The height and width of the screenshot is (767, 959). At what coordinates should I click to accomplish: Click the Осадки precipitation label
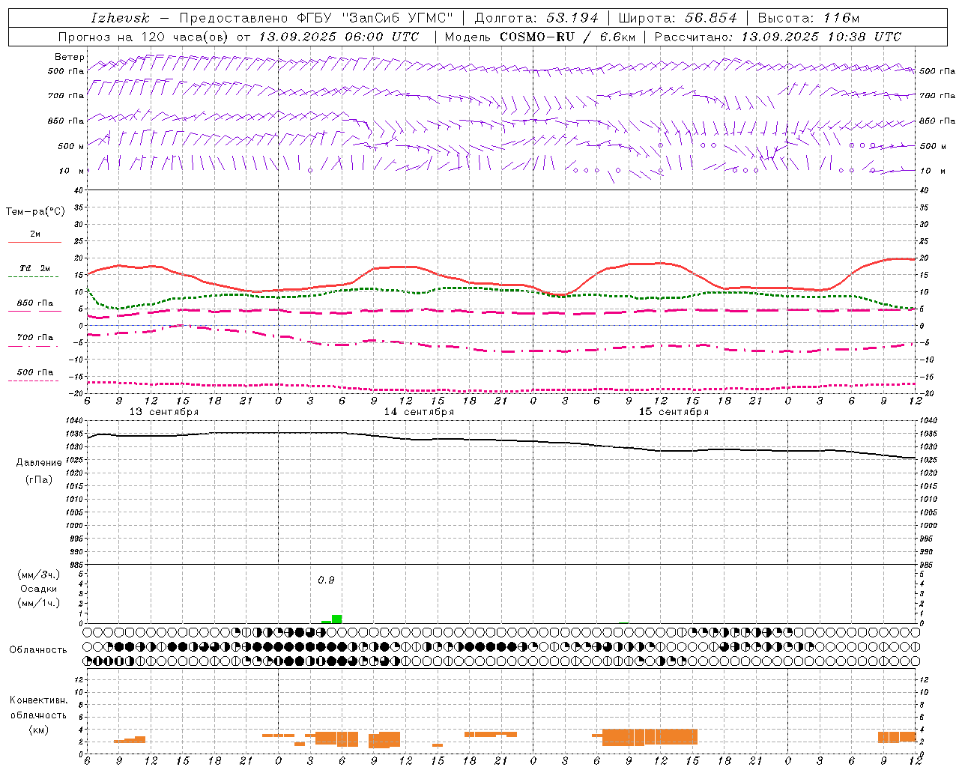tap(39, 589)
